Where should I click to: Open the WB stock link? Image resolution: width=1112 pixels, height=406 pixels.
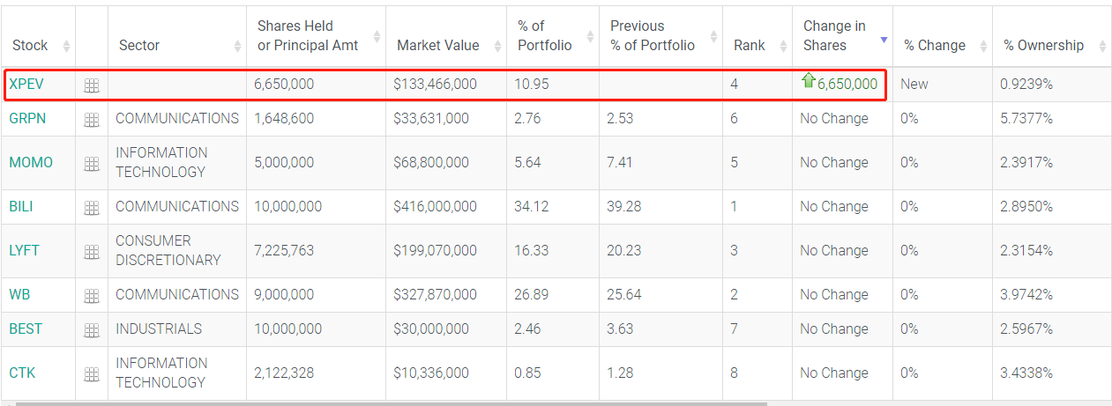(19, 294)
